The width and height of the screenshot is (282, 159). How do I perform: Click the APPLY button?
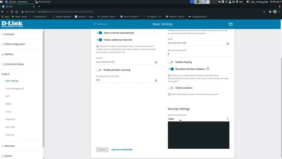coord(102,150)
